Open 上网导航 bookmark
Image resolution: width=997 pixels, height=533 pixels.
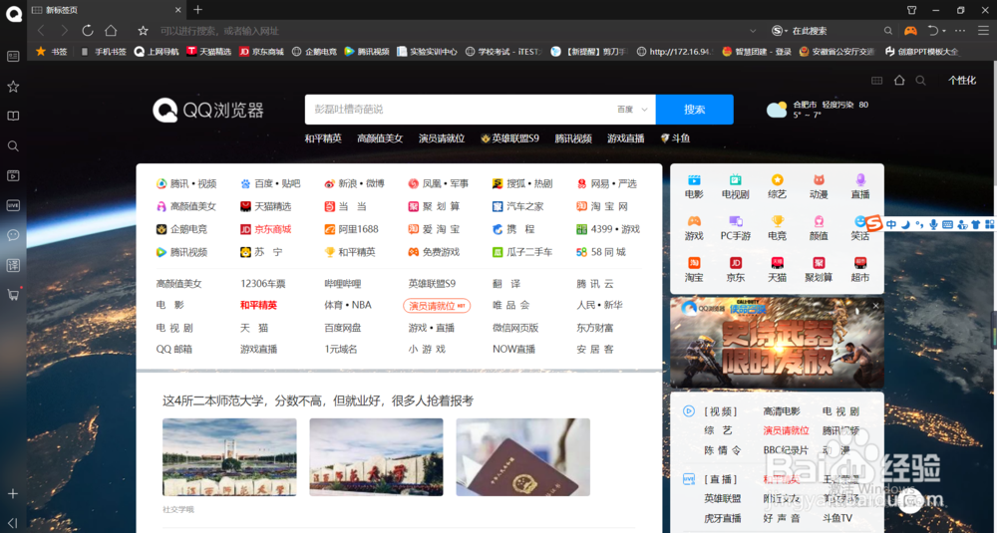[157, 52]
